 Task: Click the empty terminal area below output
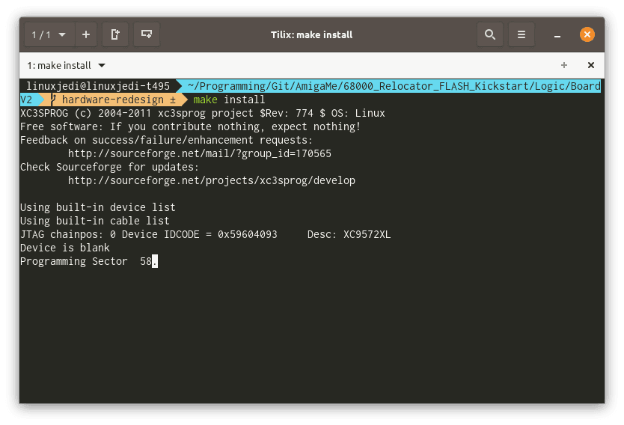(x=311, y=334)
